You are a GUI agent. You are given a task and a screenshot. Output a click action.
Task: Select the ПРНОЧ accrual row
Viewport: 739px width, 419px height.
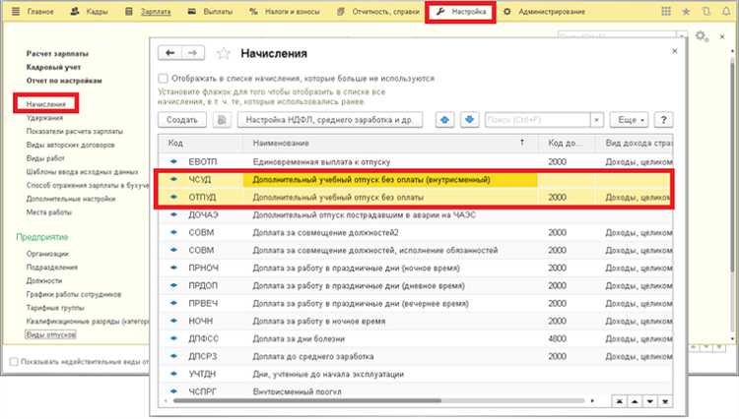click(x=416, y=269)
